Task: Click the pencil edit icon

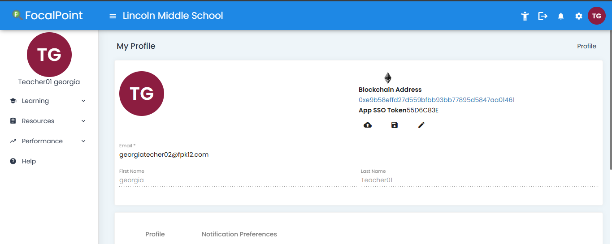Action: (421, 125)
